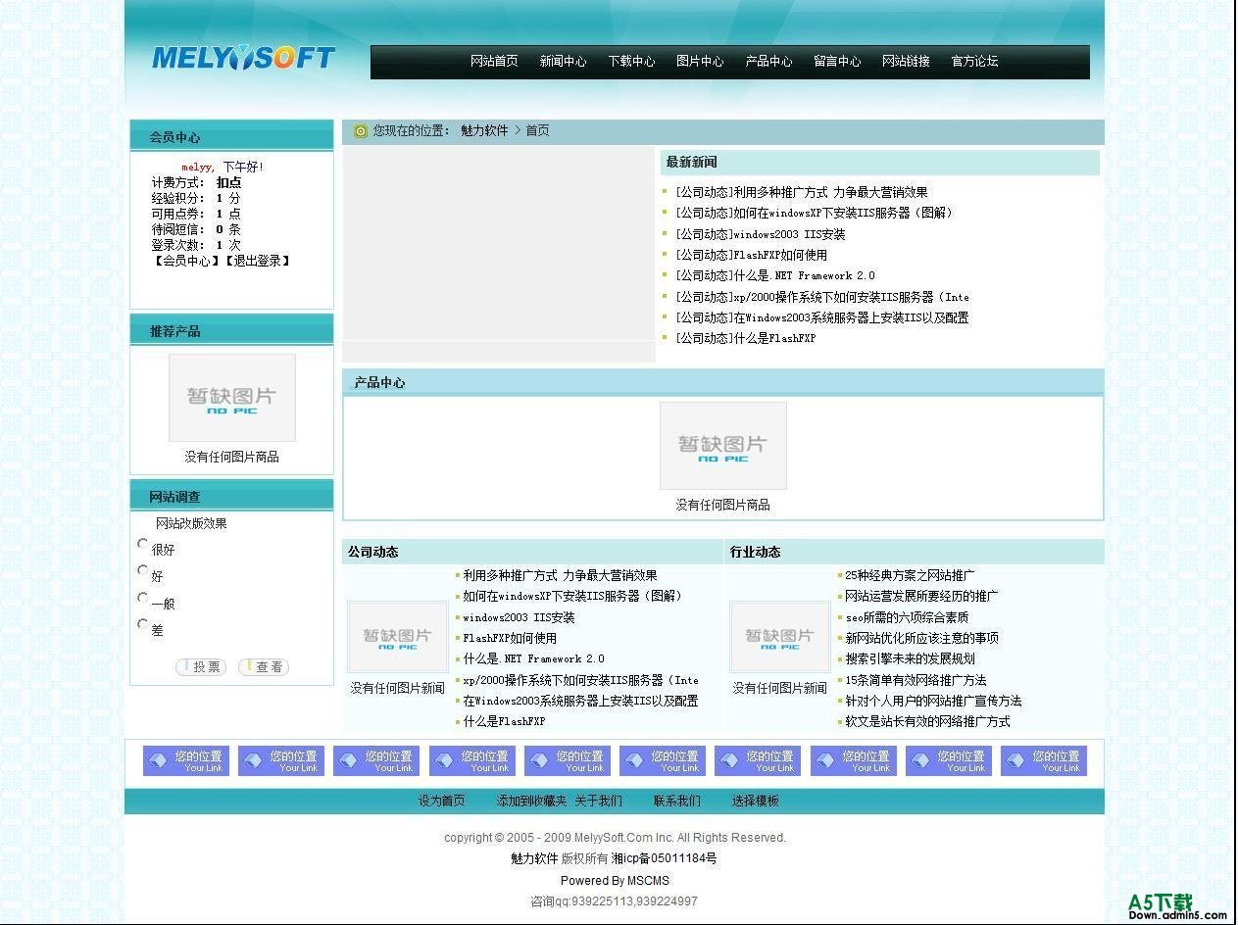Open 新闻中心 in the navigation bar

[563, 61]
